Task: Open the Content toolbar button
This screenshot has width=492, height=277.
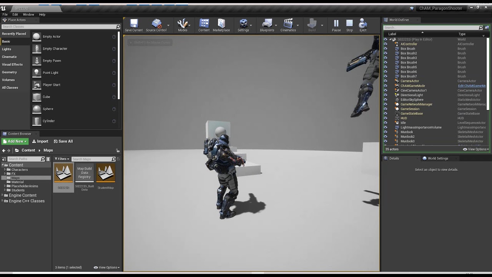Action: [x=204, y=25]
